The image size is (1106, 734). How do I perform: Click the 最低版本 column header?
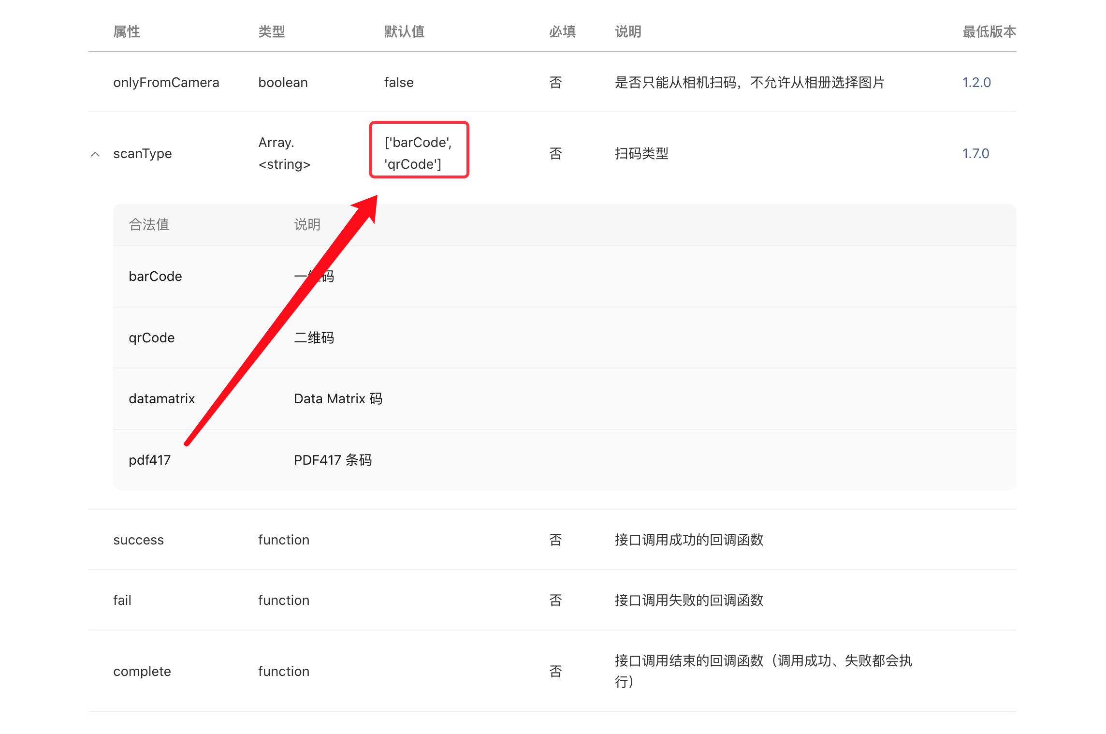tap(989, 32)
